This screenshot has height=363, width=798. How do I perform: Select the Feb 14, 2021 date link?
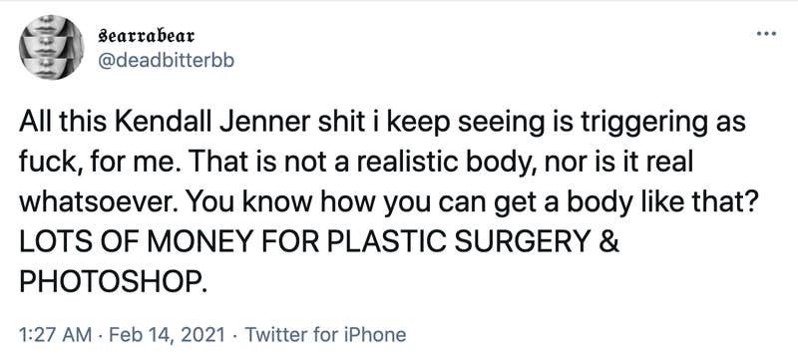167,335
